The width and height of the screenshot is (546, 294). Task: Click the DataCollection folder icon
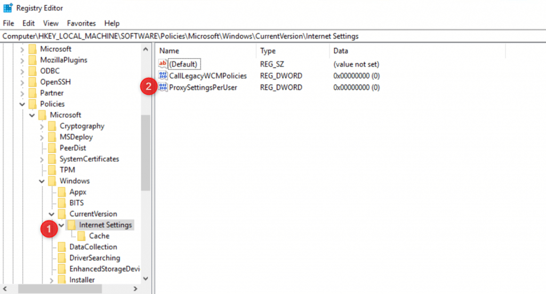[62, 247]
